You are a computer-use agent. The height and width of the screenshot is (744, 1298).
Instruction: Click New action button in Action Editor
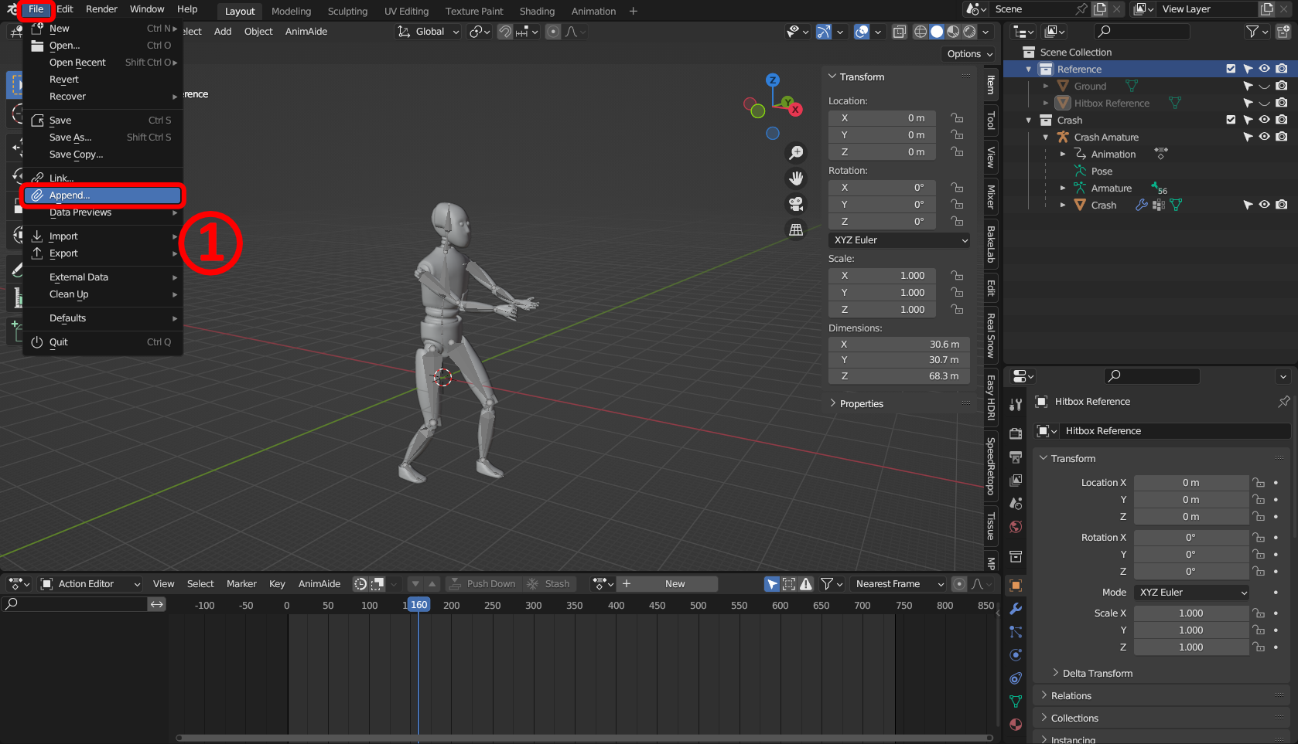tap(674, 584)
